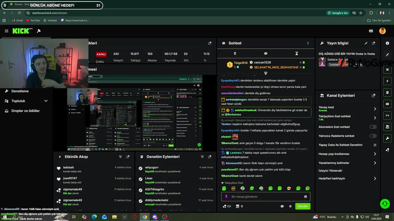The height and width of the screenshot is (221, 394).
Task: Open the chat panel three-dots menu
Action: 308,43
